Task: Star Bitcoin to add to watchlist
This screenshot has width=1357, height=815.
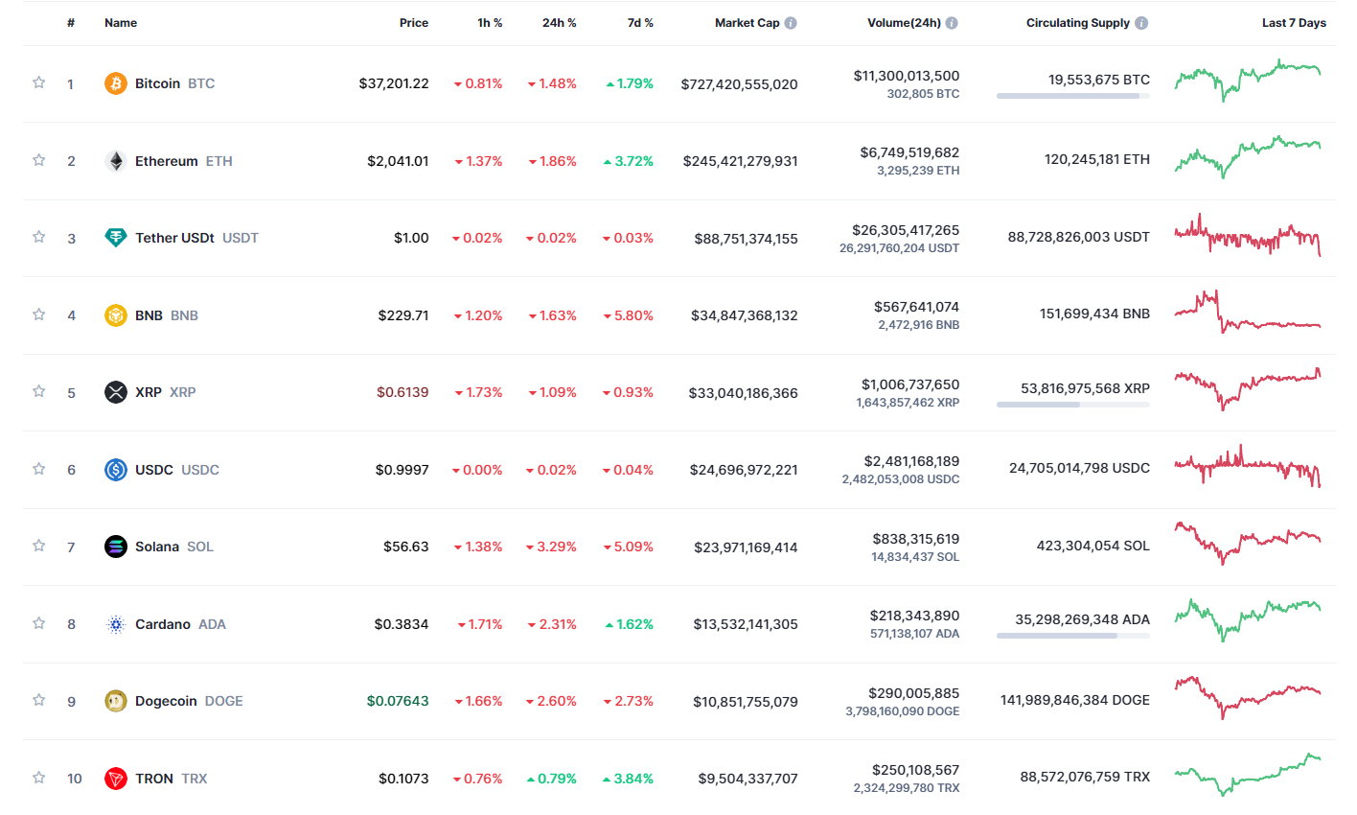Action: click(x=39, y=82)
